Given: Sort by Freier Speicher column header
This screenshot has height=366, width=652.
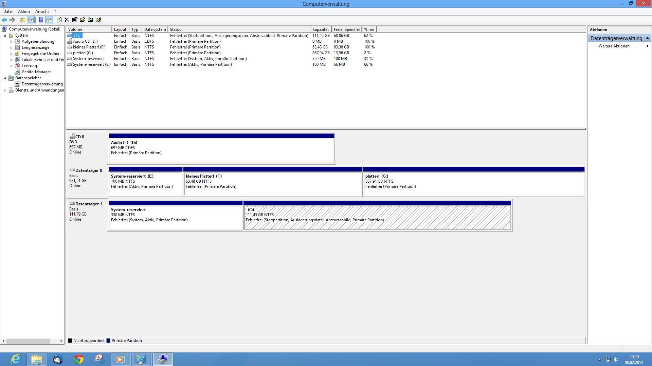Looking at the screenshot, I should click(x=346, y=29).
